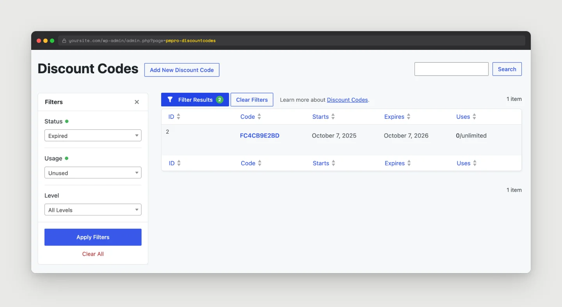Click the sort arrows beside top Starts header
562x307 pixels.
pyautogui.click(x=333, y=116)
